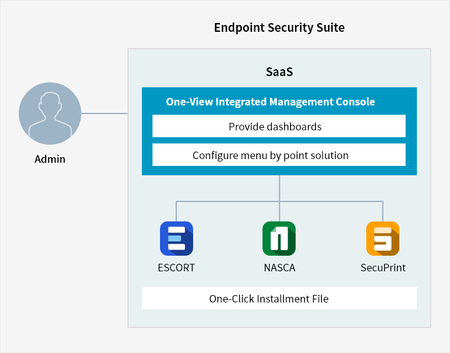Select Configure menu by point solution box
This screenshot has height=353, width=450.
279,155
